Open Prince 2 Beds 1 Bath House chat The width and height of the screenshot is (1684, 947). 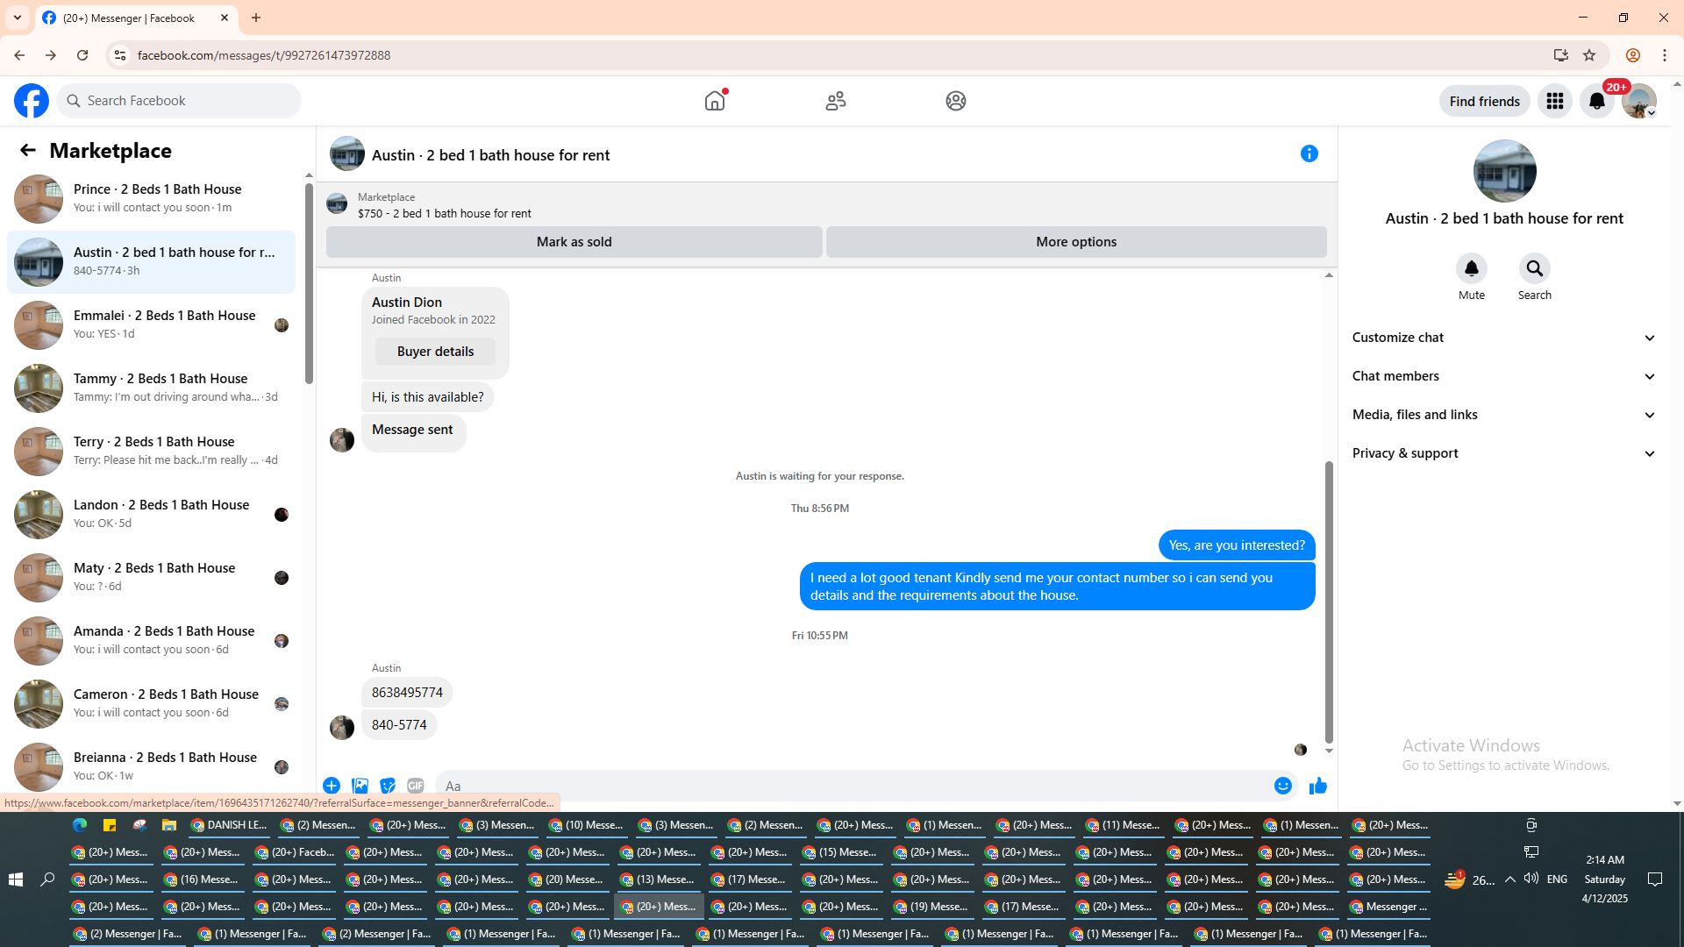tap(151, 199)
